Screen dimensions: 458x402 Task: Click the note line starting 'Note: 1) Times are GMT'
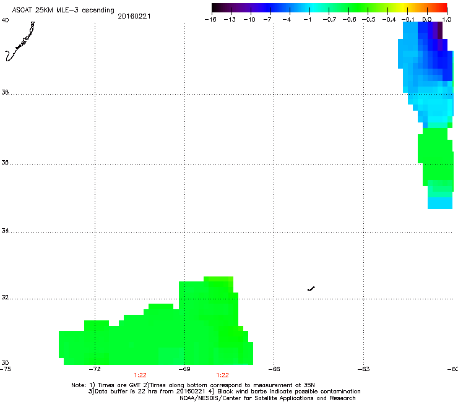point(192,385)
